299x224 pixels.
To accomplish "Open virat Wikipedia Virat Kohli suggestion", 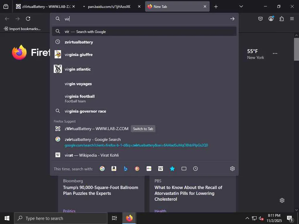I will click(144, 155).
